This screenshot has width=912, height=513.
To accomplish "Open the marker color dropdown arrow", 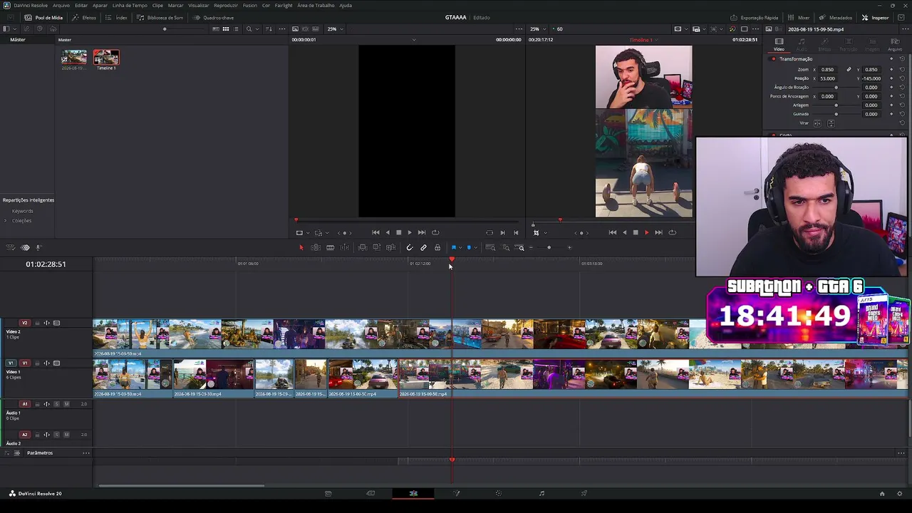I will click(475, 247).
